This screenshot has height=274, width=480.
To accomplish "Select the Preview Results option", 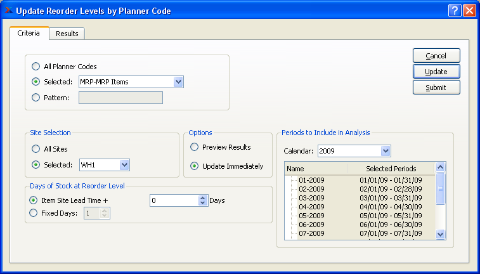I will tap(195, 147).
